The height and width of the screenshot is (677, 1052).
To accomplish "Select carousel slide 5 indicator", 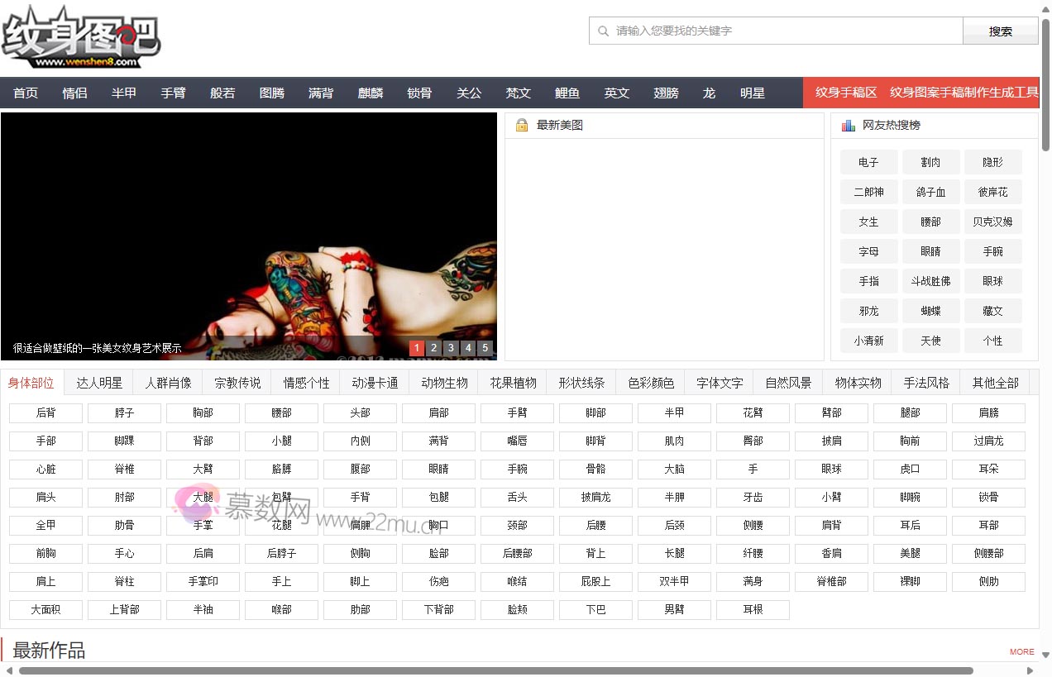I will click(485, 348).
